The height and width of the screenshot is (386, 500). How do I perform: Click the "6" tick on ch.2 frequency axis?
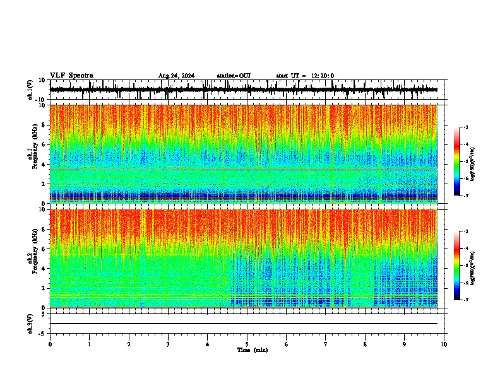44,249
